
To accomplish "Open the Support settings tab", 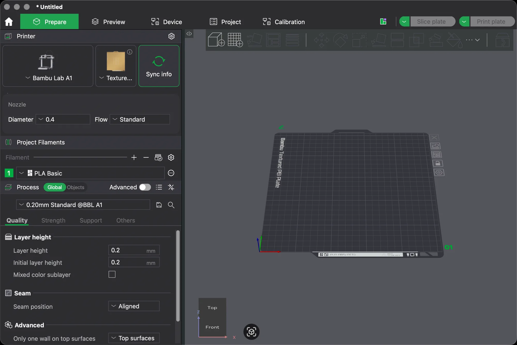I will point(91,220).
